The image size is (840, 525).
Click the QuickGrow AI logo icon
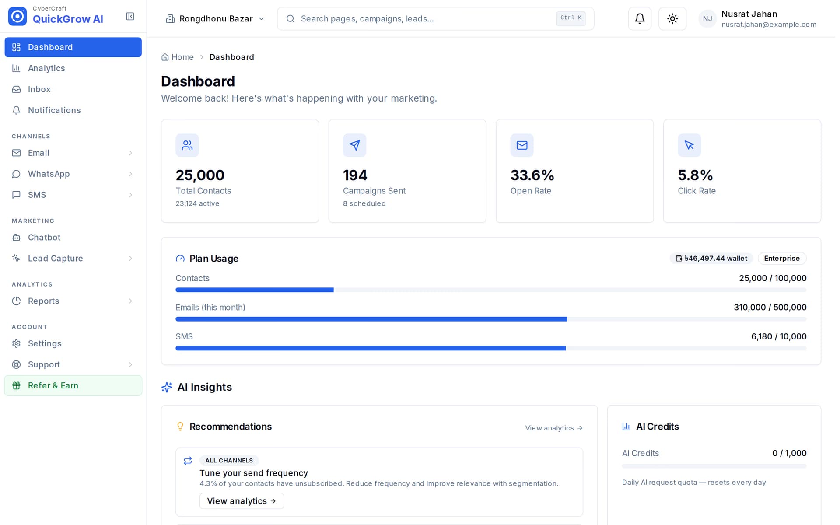pyautogui.click(x=17, y=16)
